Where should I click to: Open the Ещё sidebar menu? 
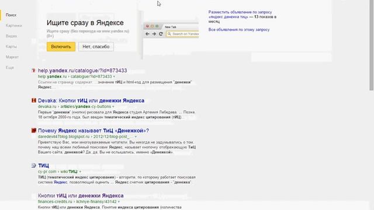(x=10, y=68)
